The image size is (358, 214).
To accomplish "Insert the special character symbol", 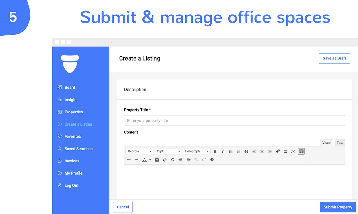I will coord(173,160).
